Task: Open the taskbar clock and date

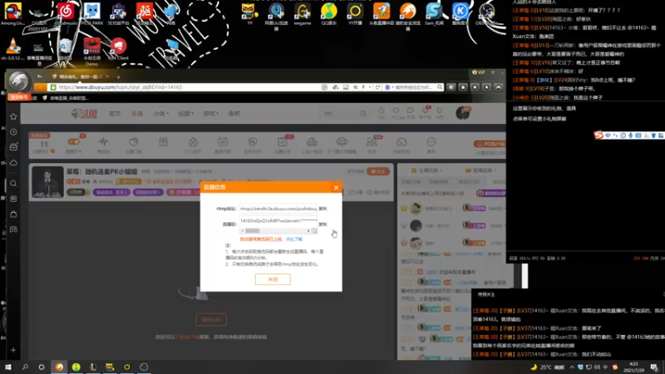Action: 633,367
